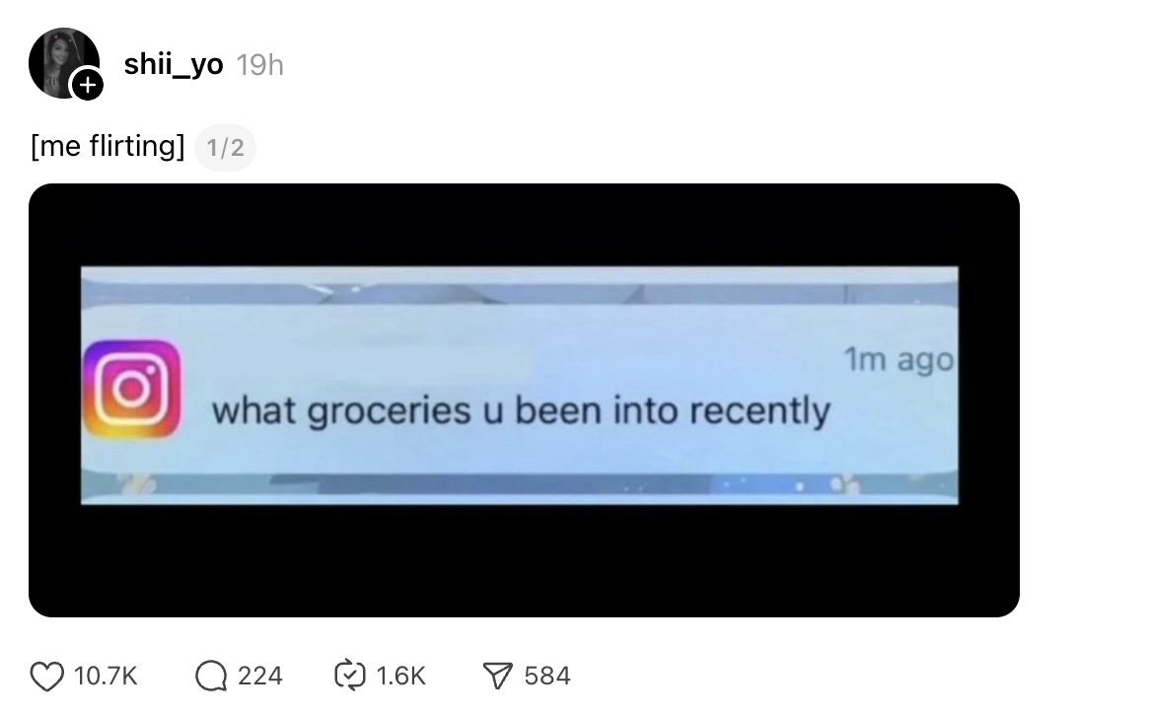Open the shii_yo username link
Screen dimensions: 1150x716
pos(174,64)
